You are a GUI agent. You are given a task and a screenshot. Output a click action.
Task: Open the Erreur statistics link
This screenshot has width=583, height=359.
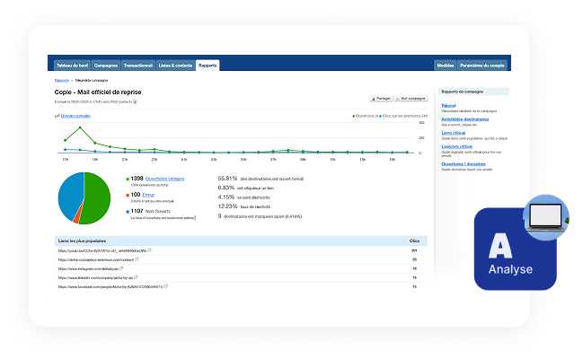[149, 194]
